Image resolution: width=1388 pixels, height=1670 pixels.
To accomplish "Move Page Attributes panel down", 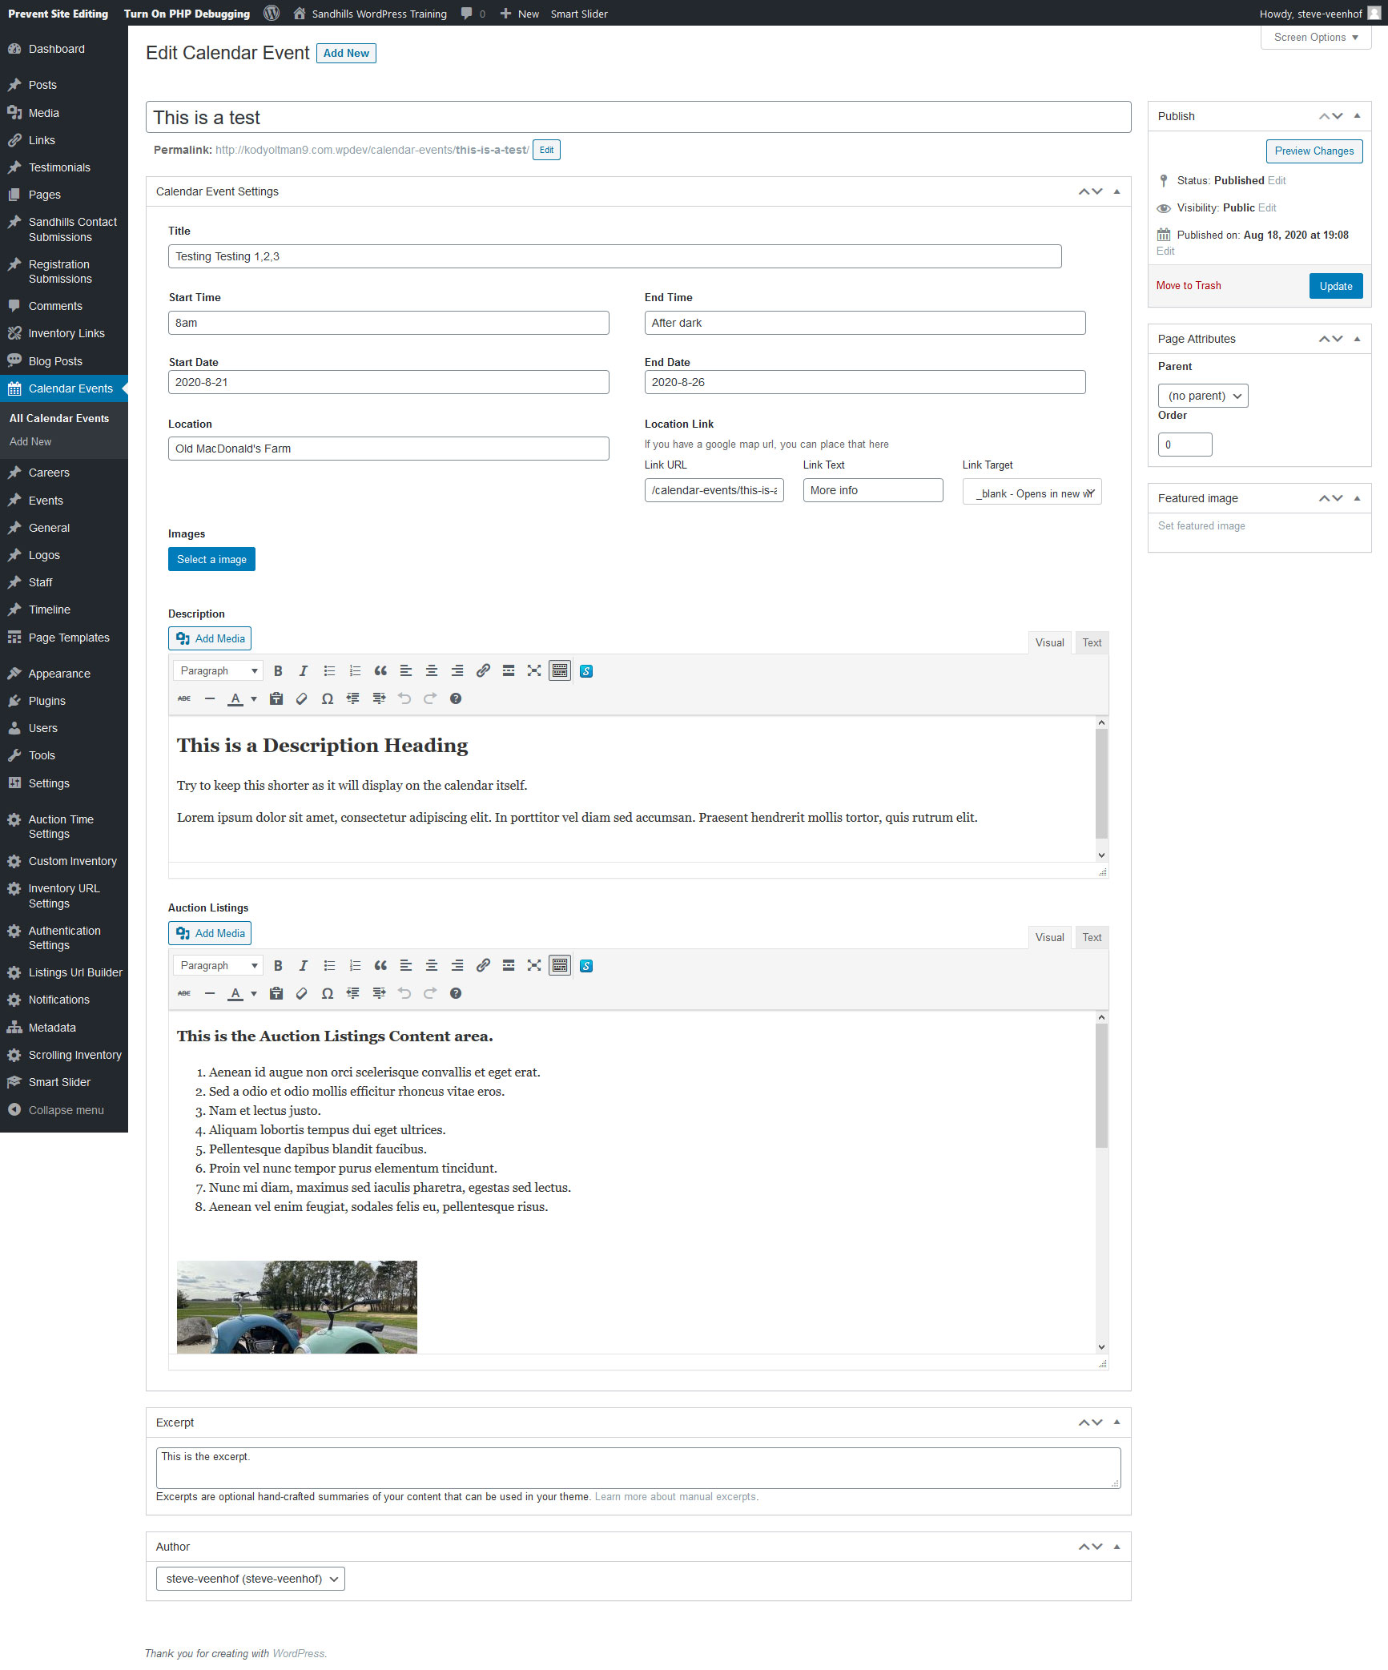I will [x=1338, y=339].
